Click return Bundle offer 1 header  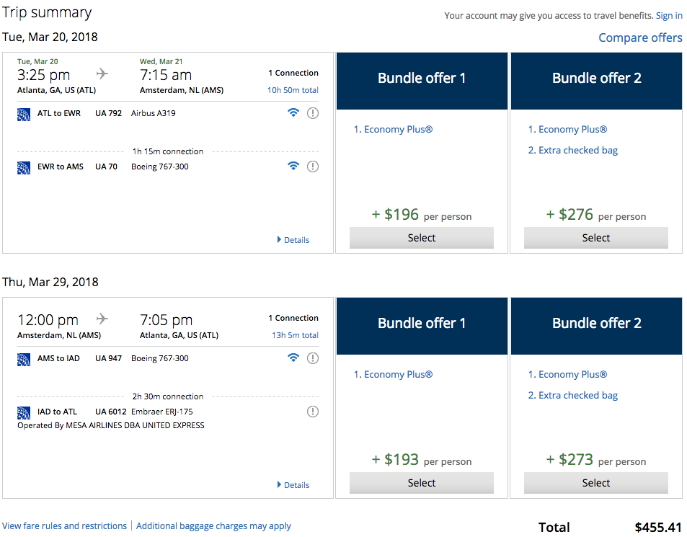pyautogui.click(x=422, y=326)
